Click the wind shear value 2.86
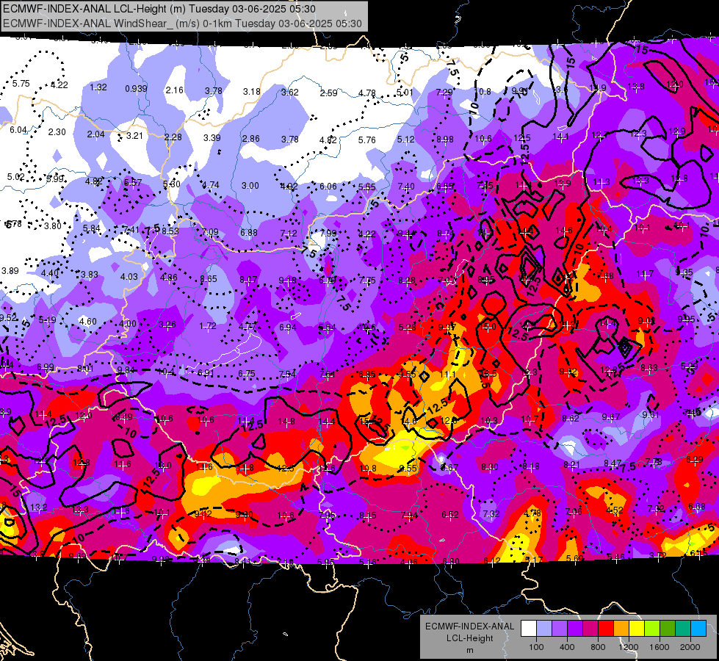 [x=251, y=139]
